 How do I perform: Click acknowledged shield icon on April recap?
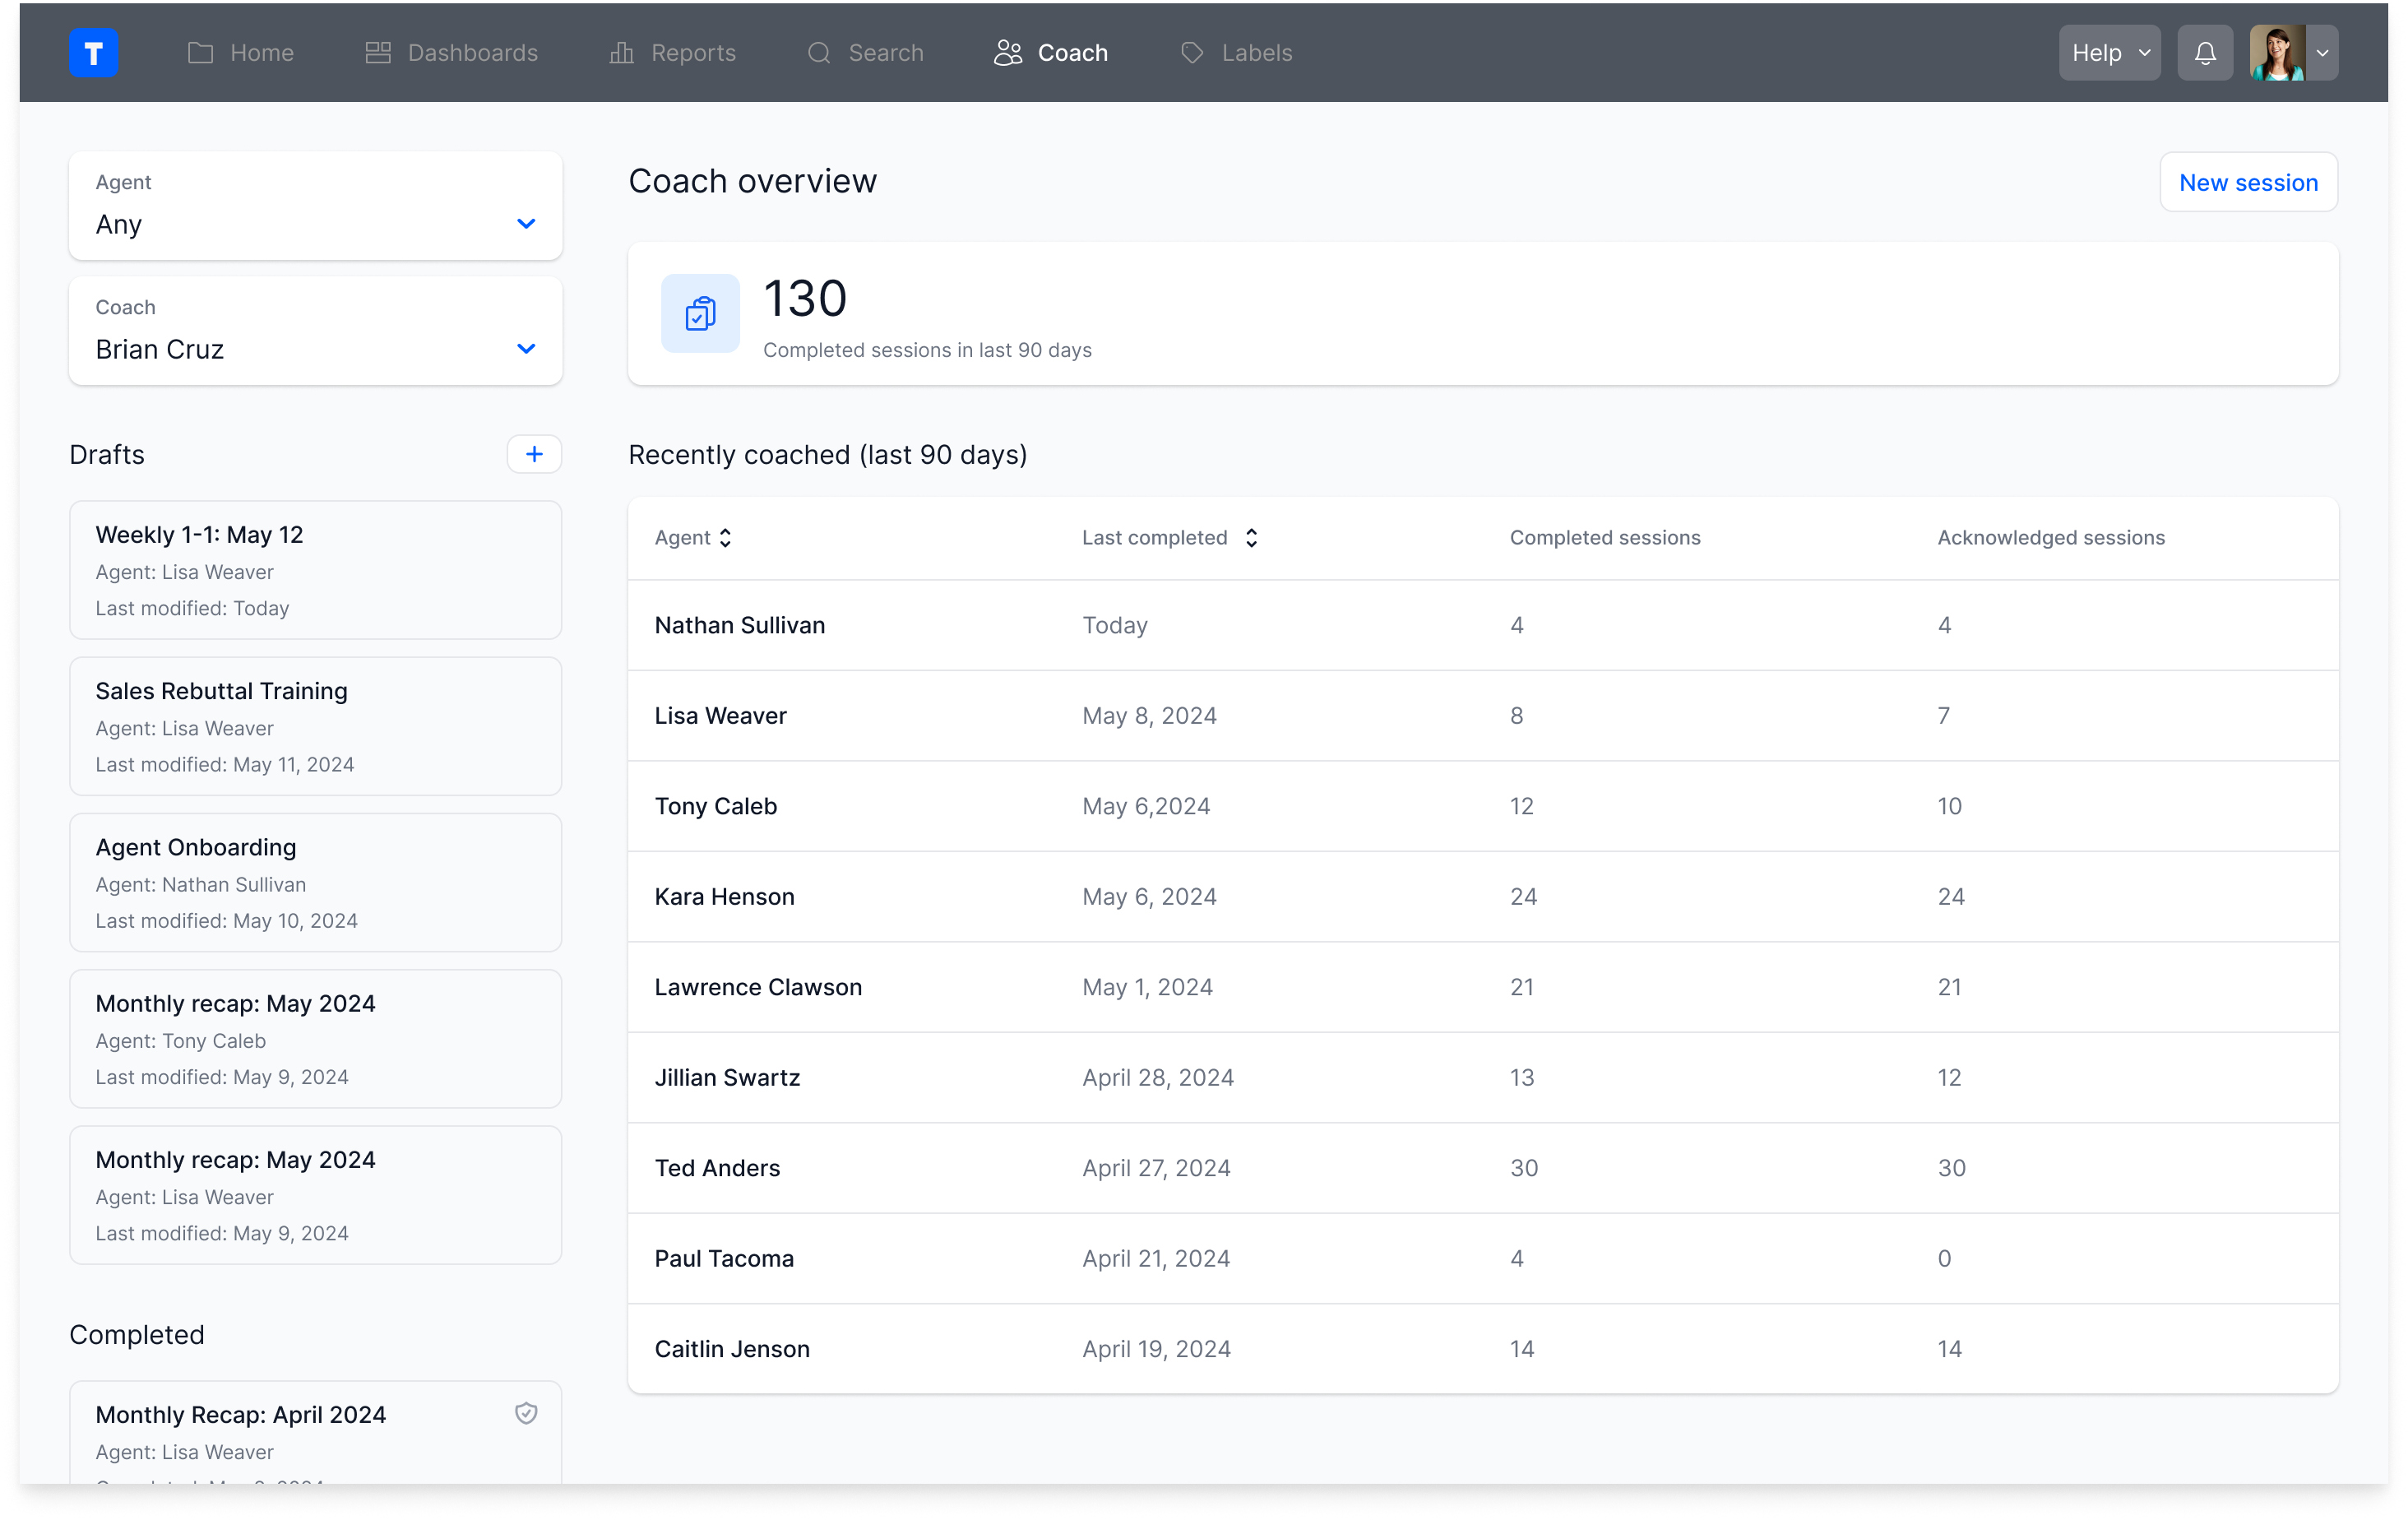(526, 1413)
